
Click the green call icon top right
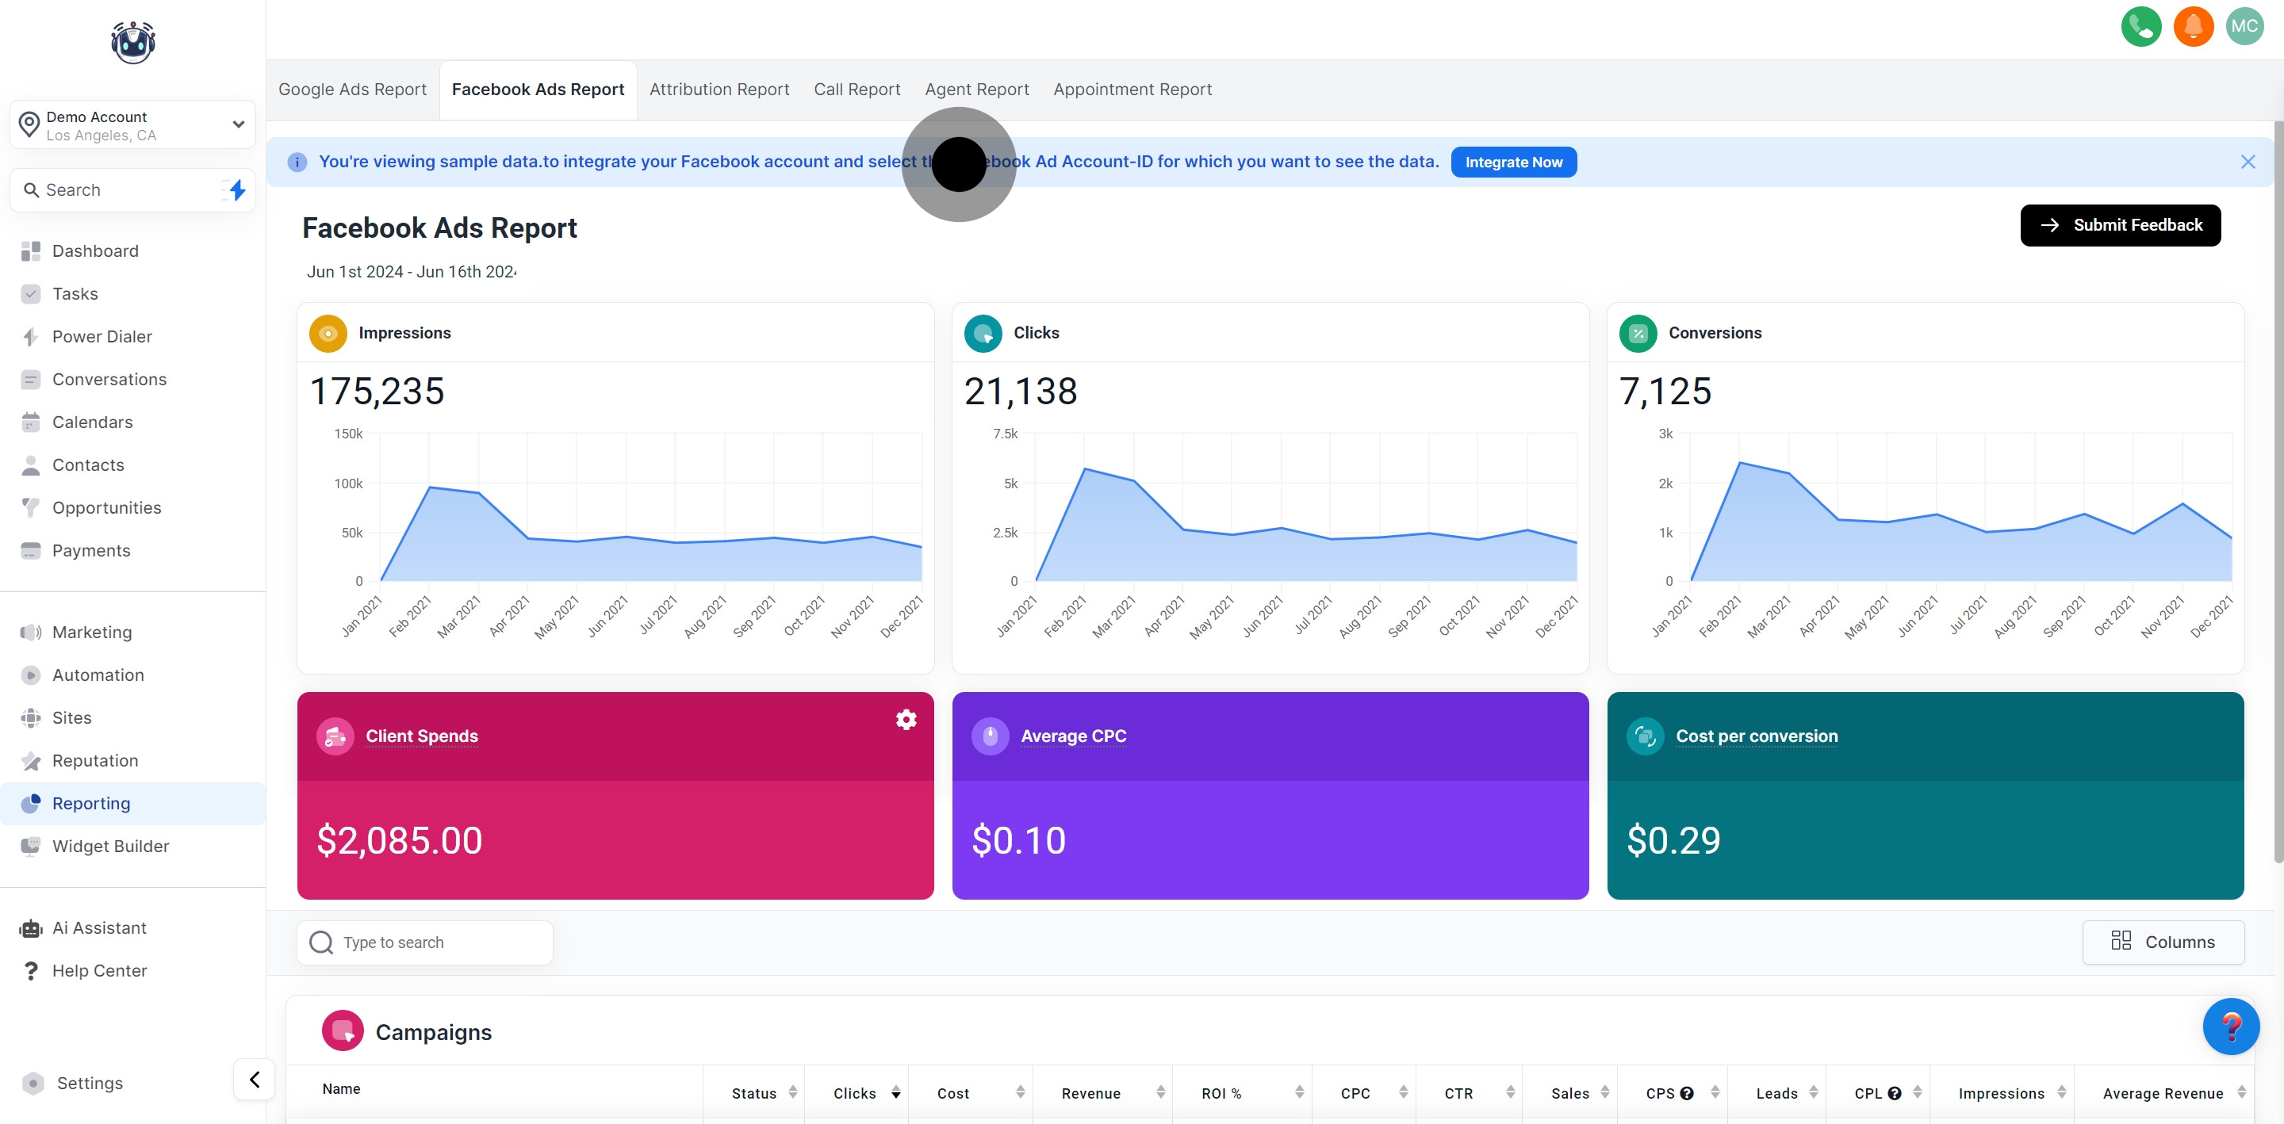pyautogui.click(x=2141, y=27)
